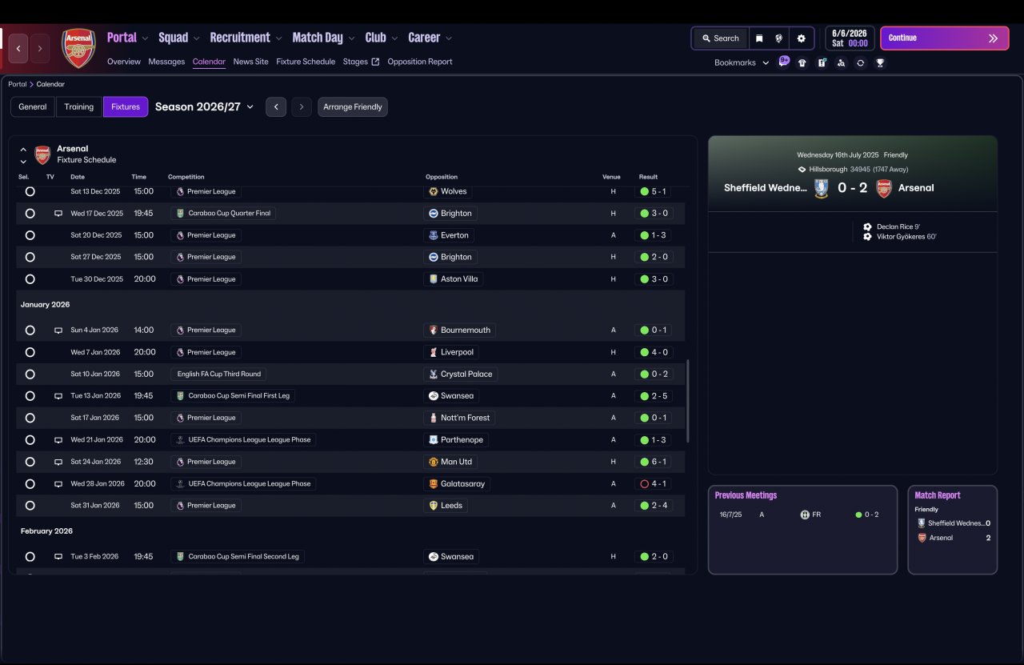1024x665 pixels.
Task: Select the radio button for Wed 7 Jan 2026 fixture
Action: (30, 352)
